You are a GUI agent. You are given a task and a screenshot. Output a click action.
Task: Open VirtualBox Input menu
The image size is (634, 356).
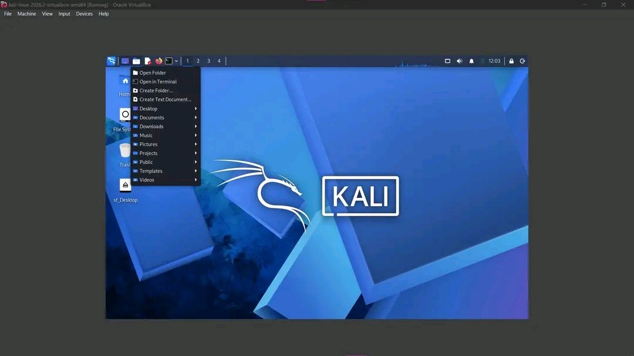(x=64, y=13)
